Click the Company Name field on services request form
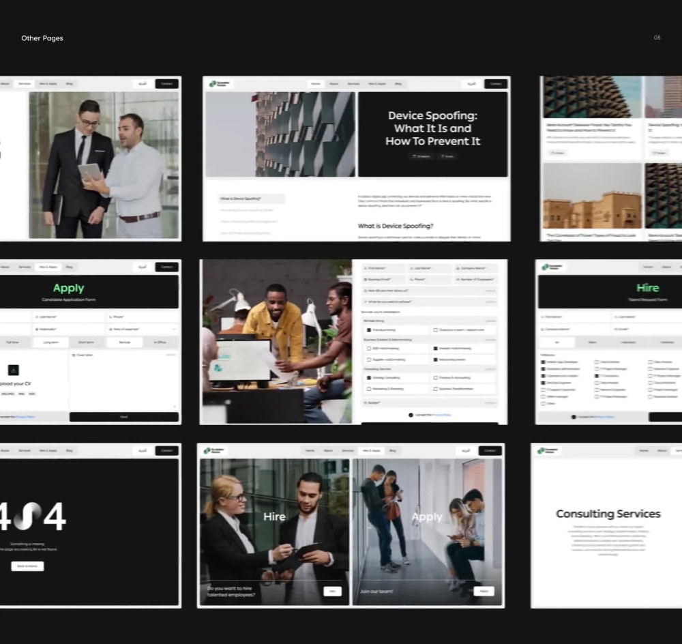Image resolution: width=682 pixels, height=644 pixels. tap(475, 268)
